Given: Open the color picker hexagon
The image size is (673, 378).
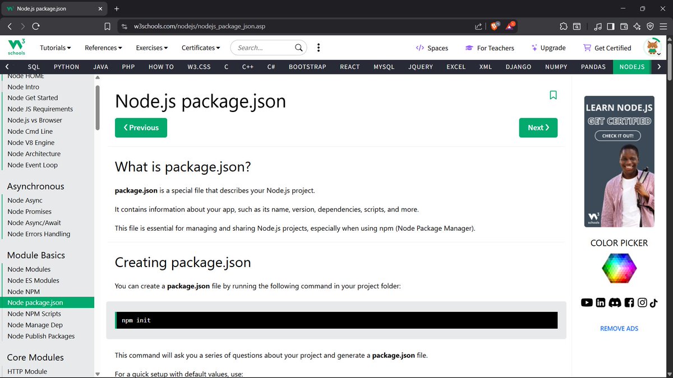Looking at the screenshot, I should click(619, 268).
